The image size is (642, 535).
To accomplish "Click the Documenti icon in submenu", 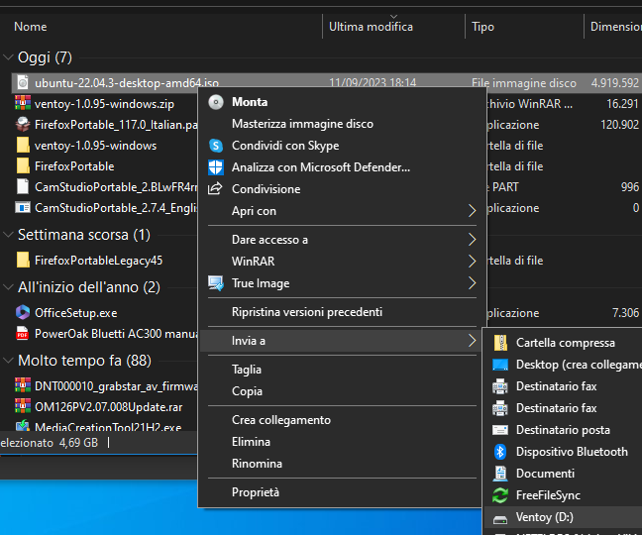I will pos(500,474).
